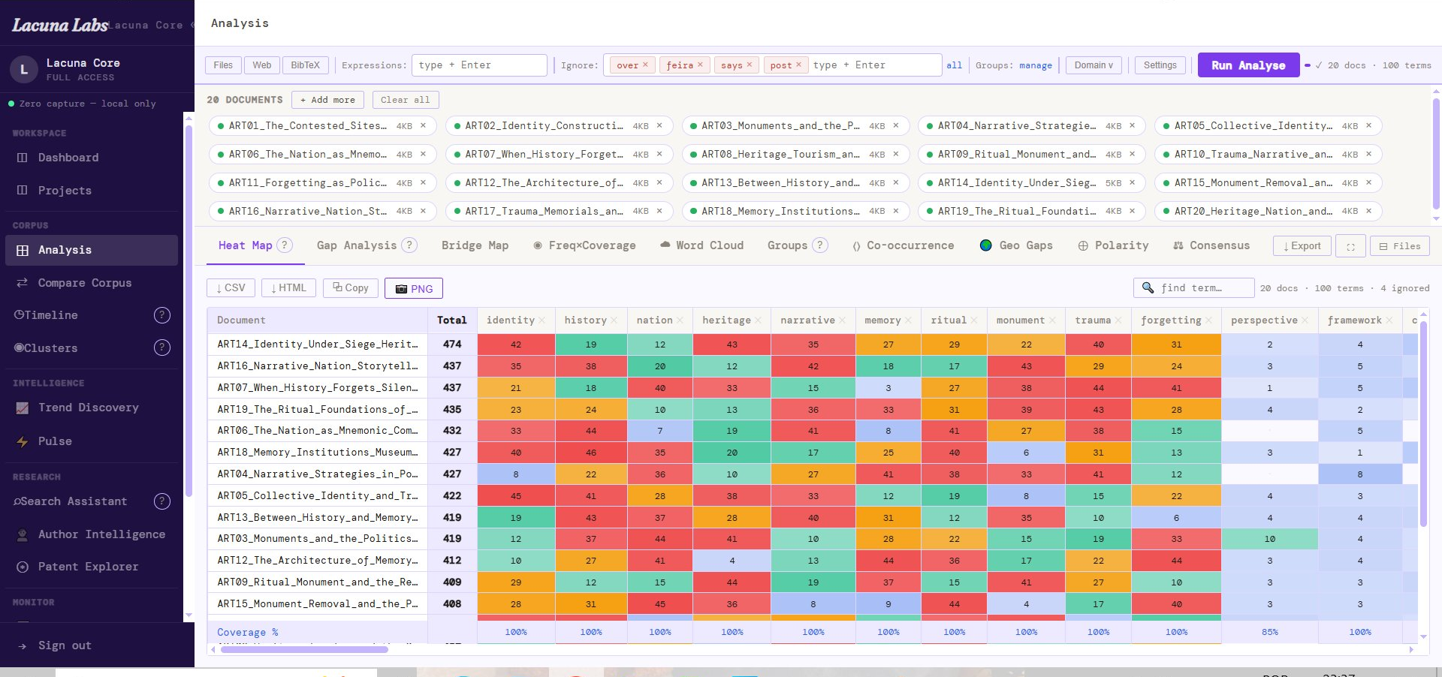The image size is (1442, 677).
Task: Switch to the Gap Analysis tab
Action: coord(357,245)
